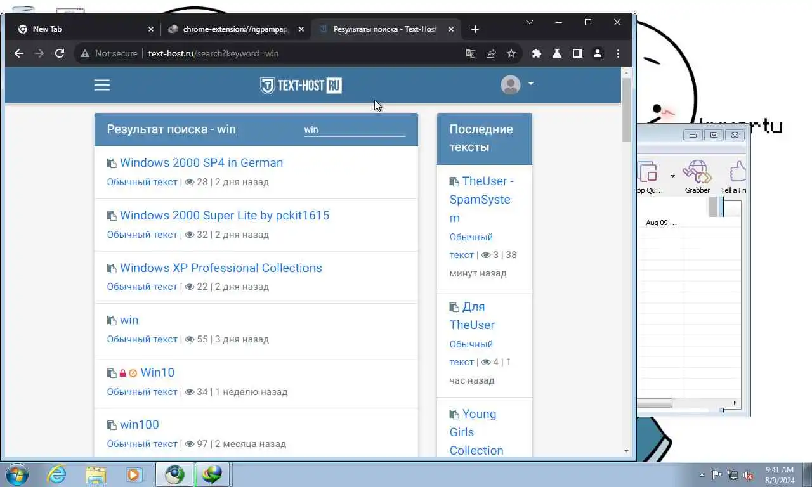Click Обычный текст under Windows 2000 SP4
Image resolution: width=812 pixels, height=487 pixels.
pos(142,182)
